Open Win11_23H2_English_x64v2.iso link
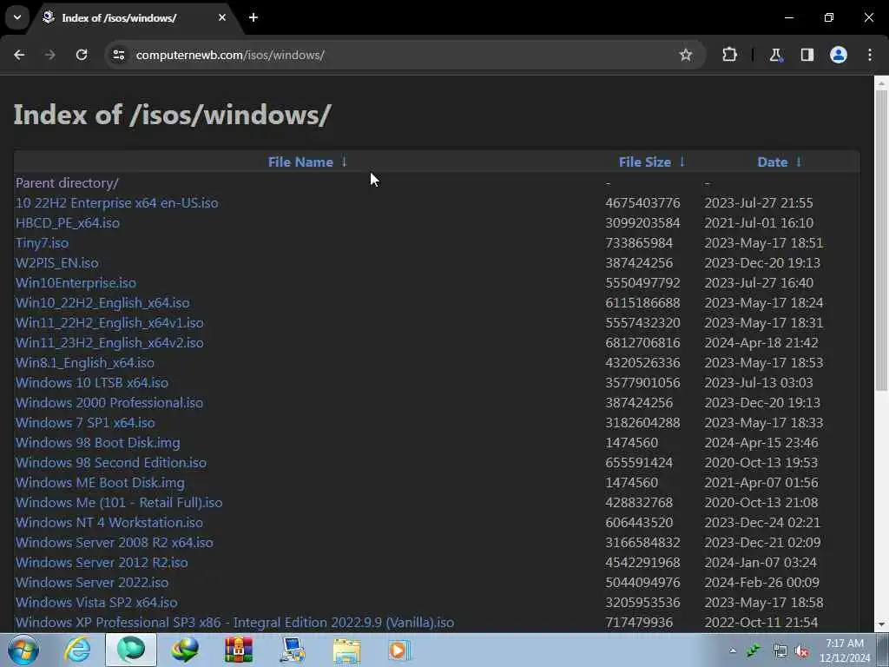 [109, 342]
